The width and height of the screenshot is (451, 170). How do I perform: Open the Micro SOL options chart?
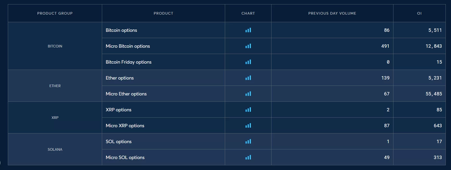point(248,157)
